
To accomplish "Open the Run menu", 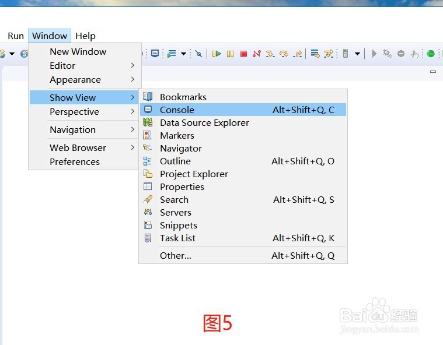I will point(16,36).
